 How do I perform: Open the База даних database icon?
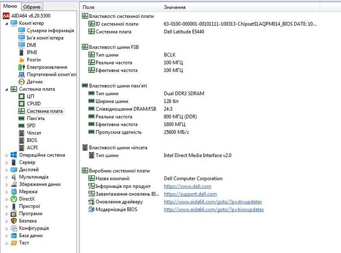(x=14, y=236)
